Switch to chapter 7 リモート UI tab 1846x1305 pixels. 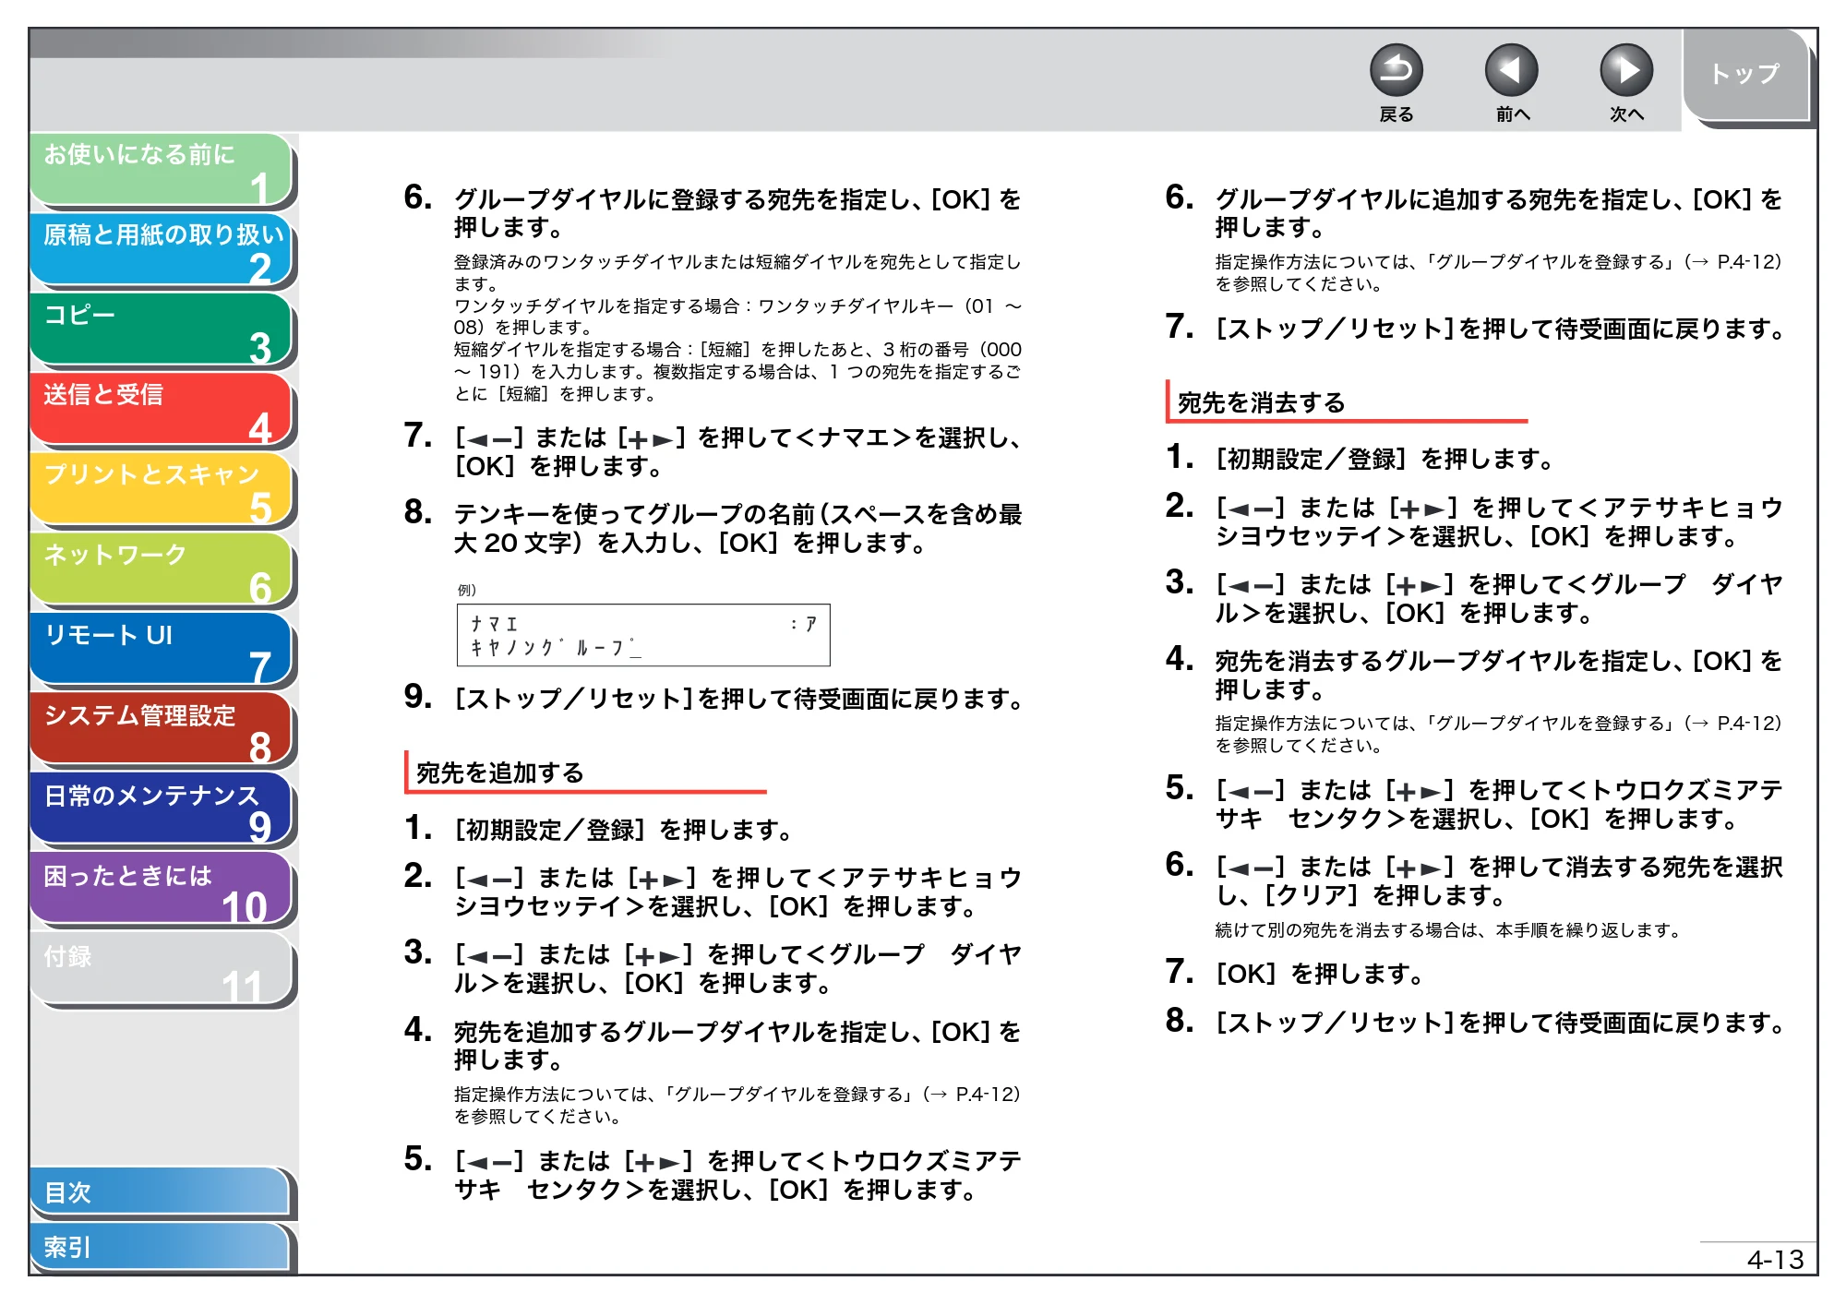coord(162,650)
